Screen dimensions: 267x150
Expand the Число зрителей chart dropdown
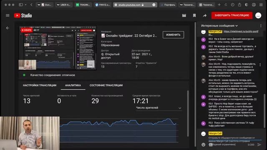coord(159,108)
